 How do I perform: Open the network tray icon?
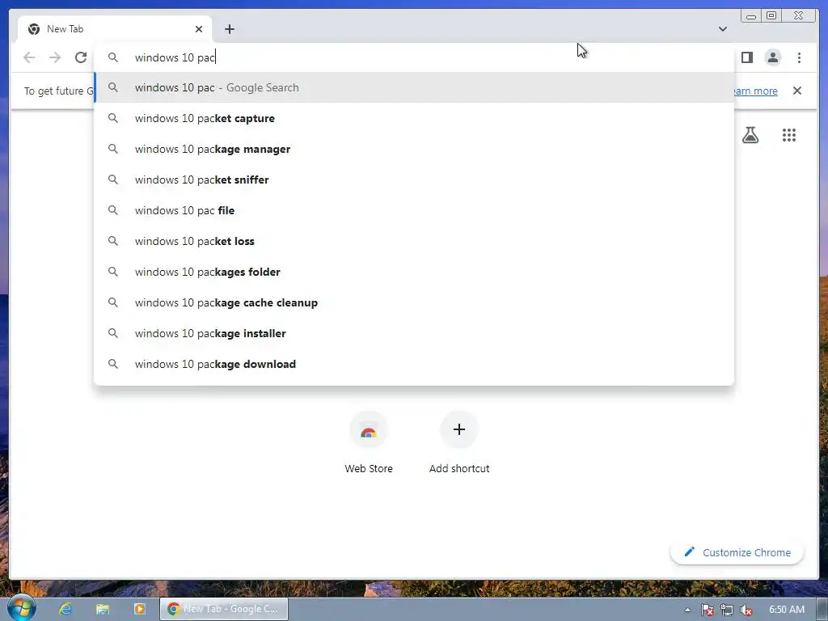click(x=727, y=610)
